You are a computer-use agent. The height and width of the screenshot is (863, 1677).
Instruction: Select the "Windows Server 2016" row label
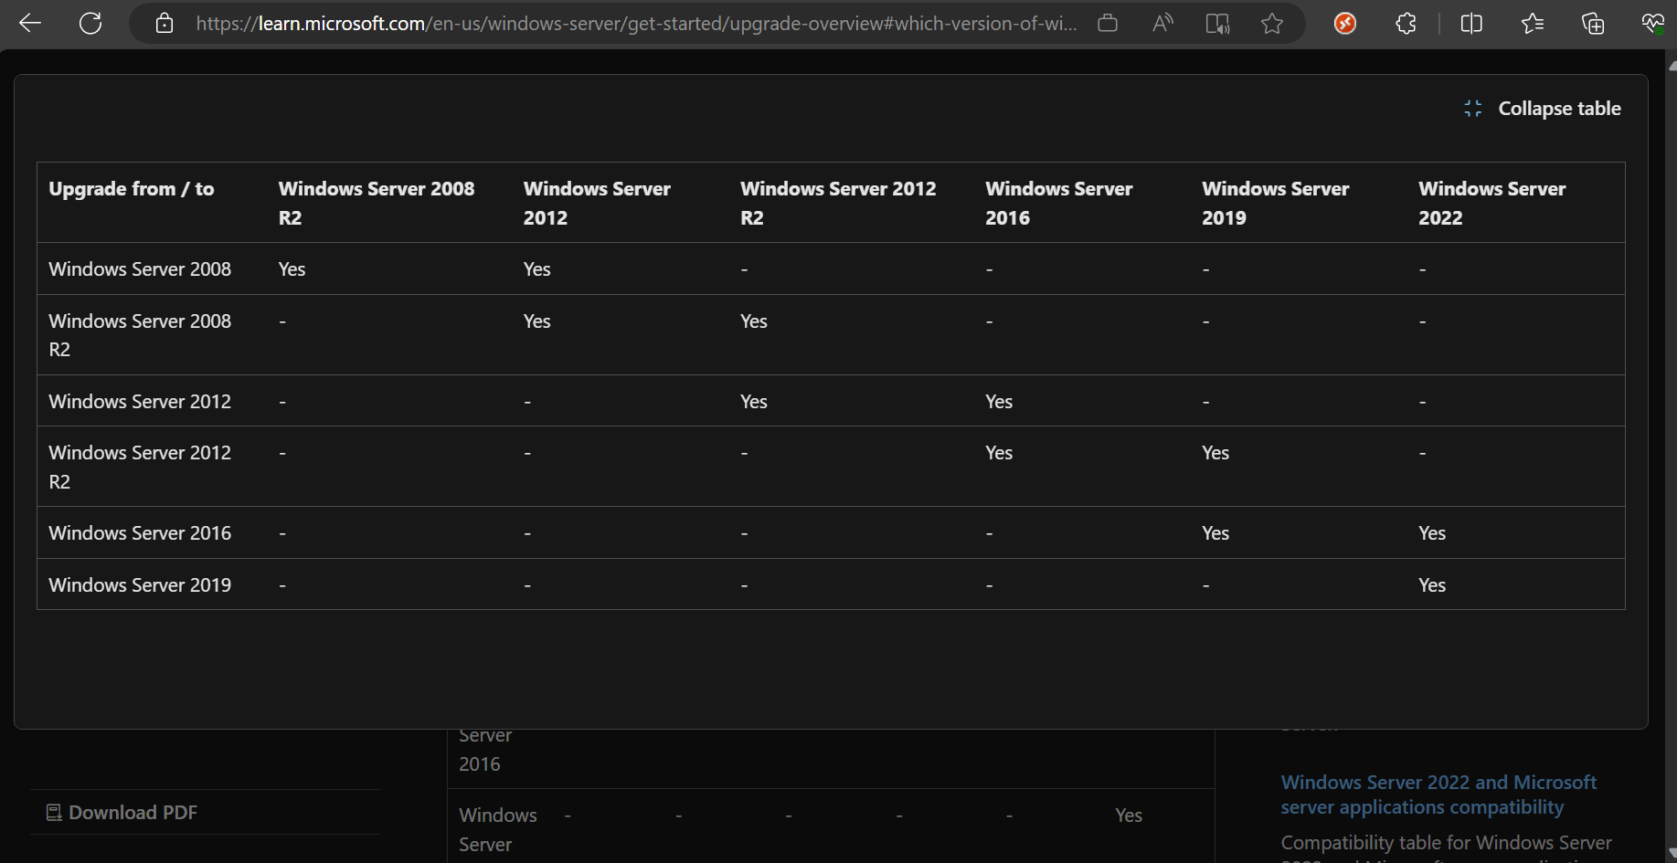coord(140,533)
